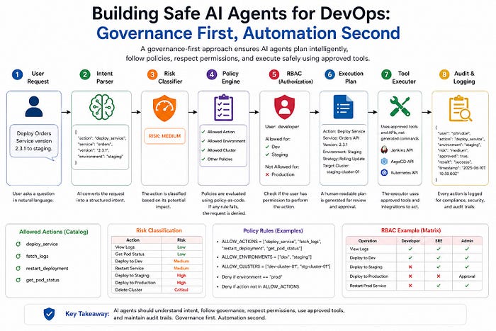Click the green icon next to deploy_service
496x331 pixels.
18,244
